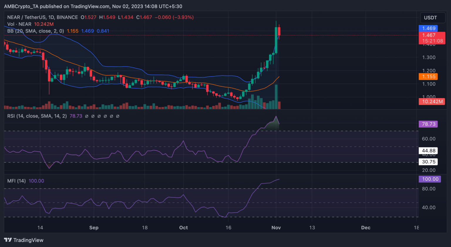Open the RSI (14, close, SMA, 14, 2) legend

(37, 116)
